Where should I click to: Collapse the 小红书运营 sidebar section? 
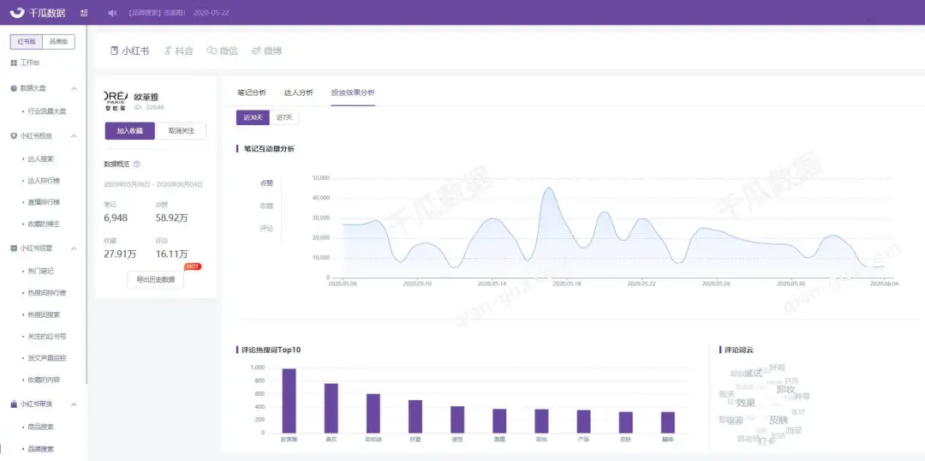coord(75,248)
